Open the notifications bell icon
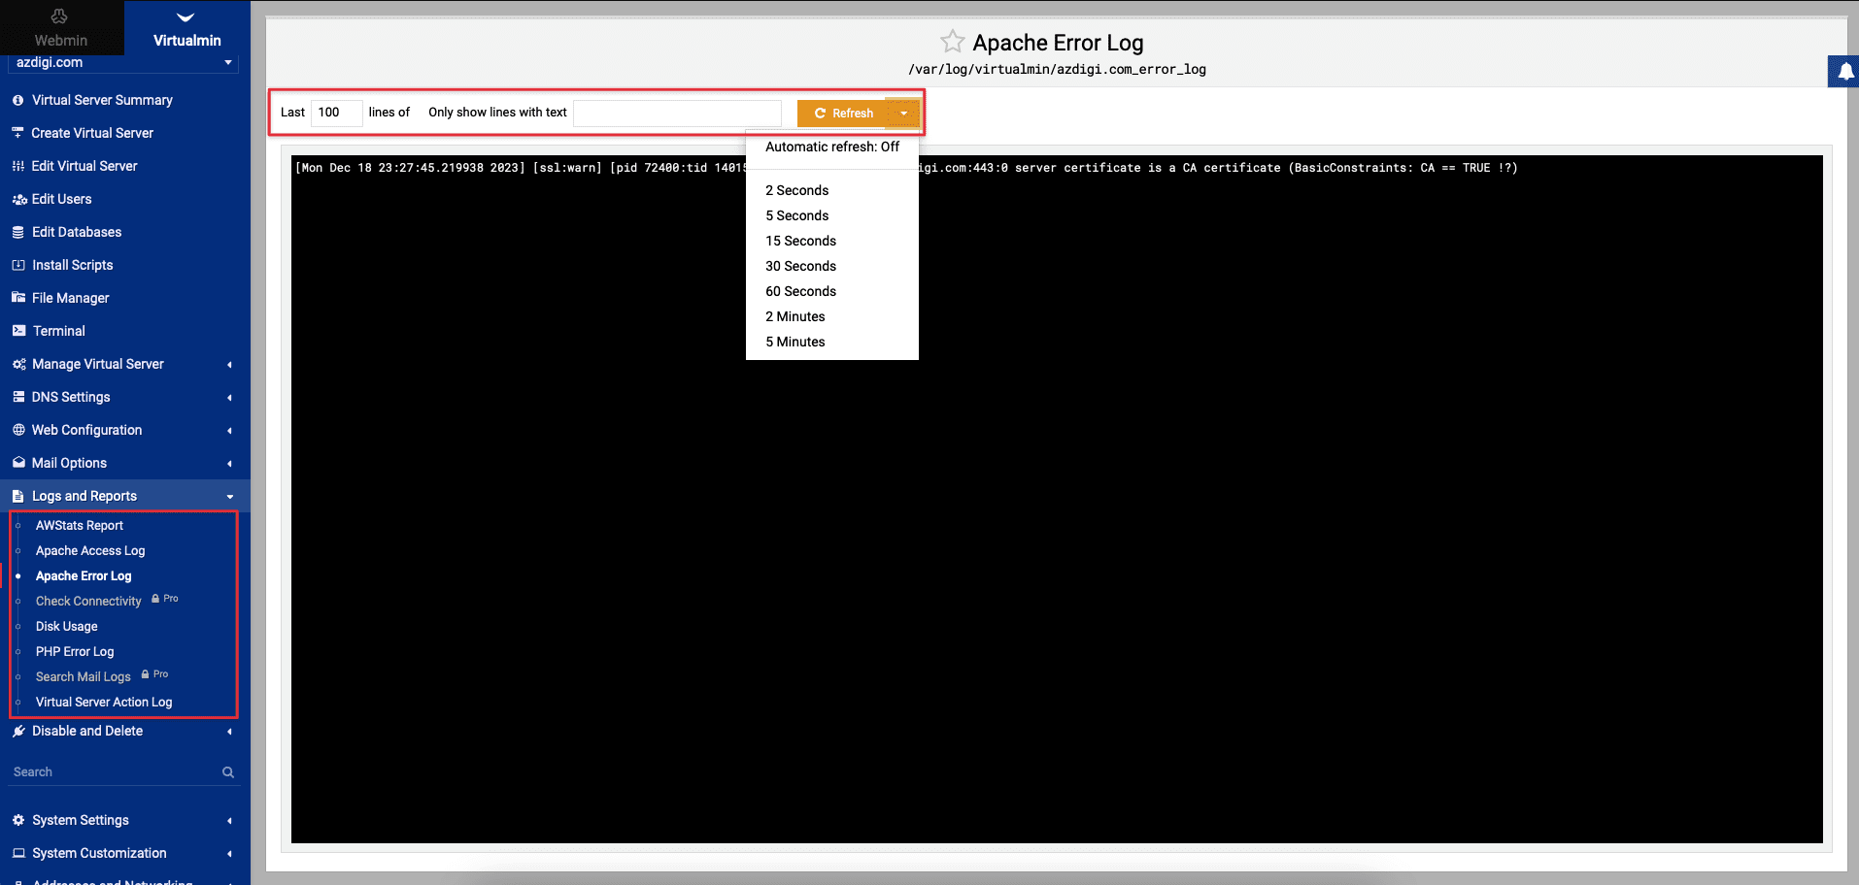Viewport: 1859px width, 885px height. point(1843,72)
